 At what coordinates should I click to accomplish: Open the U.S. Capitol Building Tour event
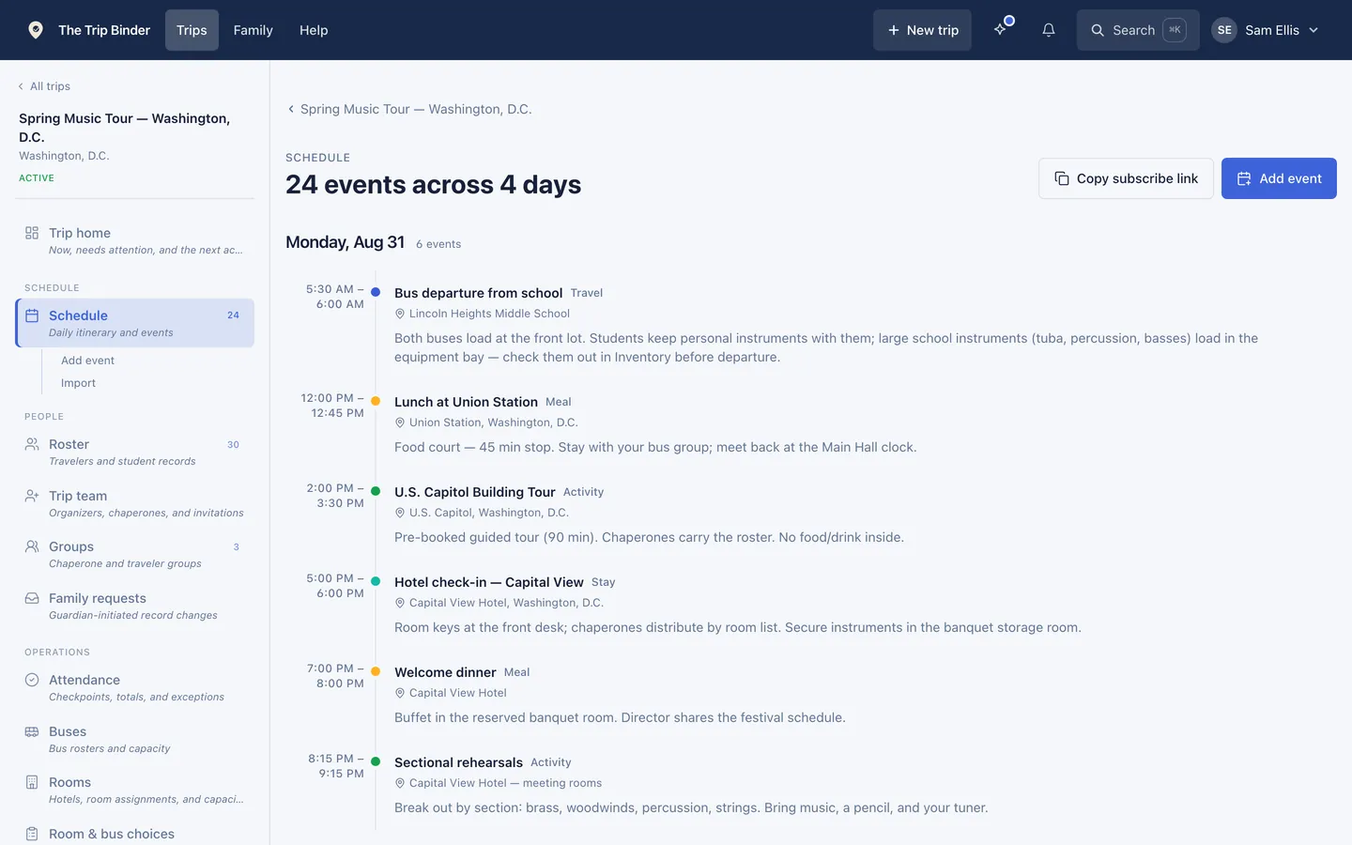tap(475, 492)
